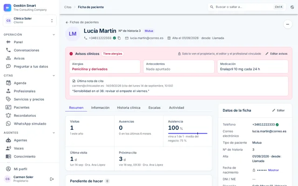Click the lucia.martin@correo.es header email
The width and height of the screenshot is (298, 186).
147,38
